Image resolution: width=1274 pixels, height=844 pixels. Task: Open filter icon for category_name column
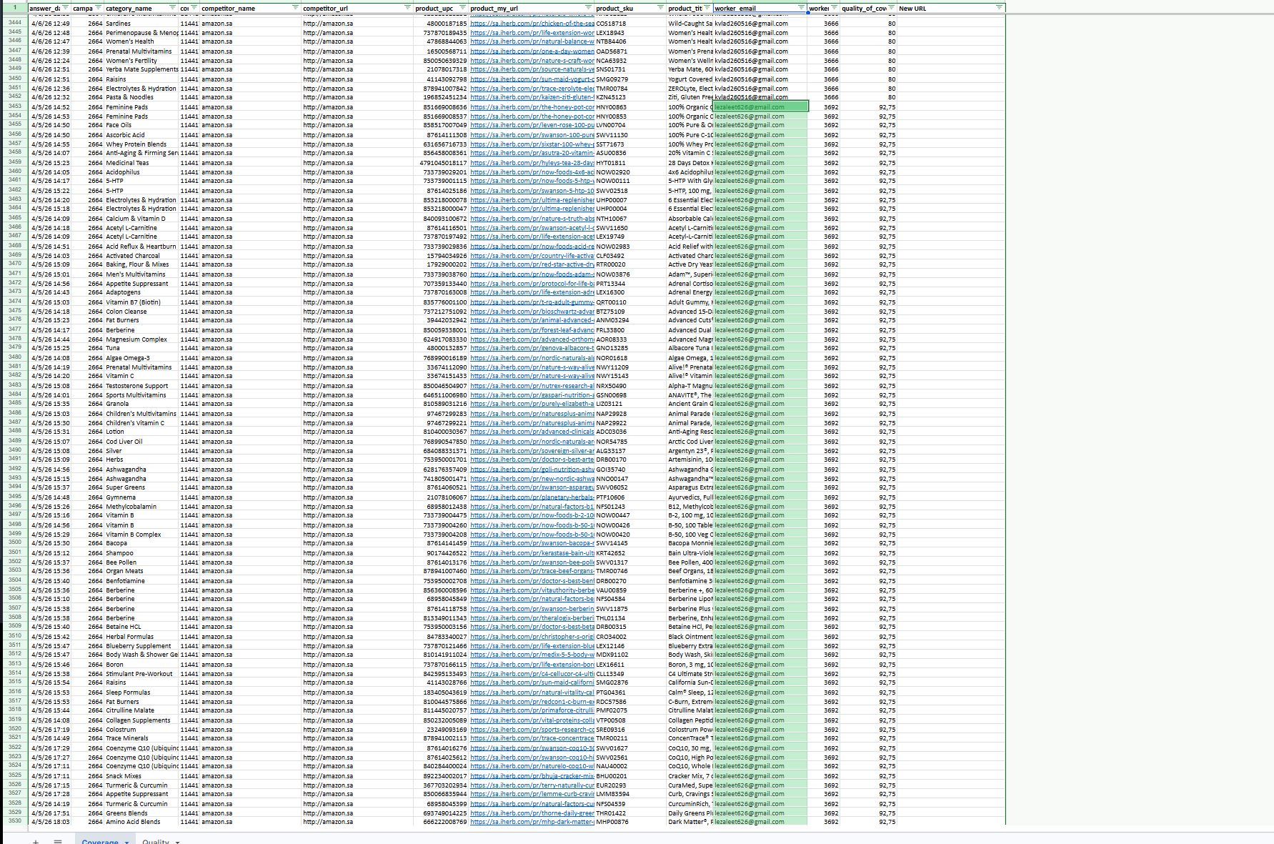click(x=173, y=8)
